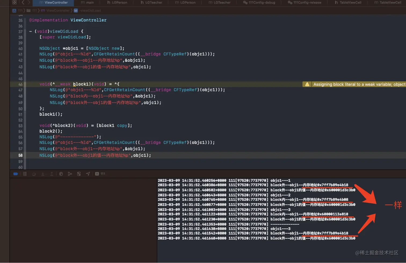
Task: Click 'NSObject *objc1 = [NSObject new];' line
Action: (82, 49)
